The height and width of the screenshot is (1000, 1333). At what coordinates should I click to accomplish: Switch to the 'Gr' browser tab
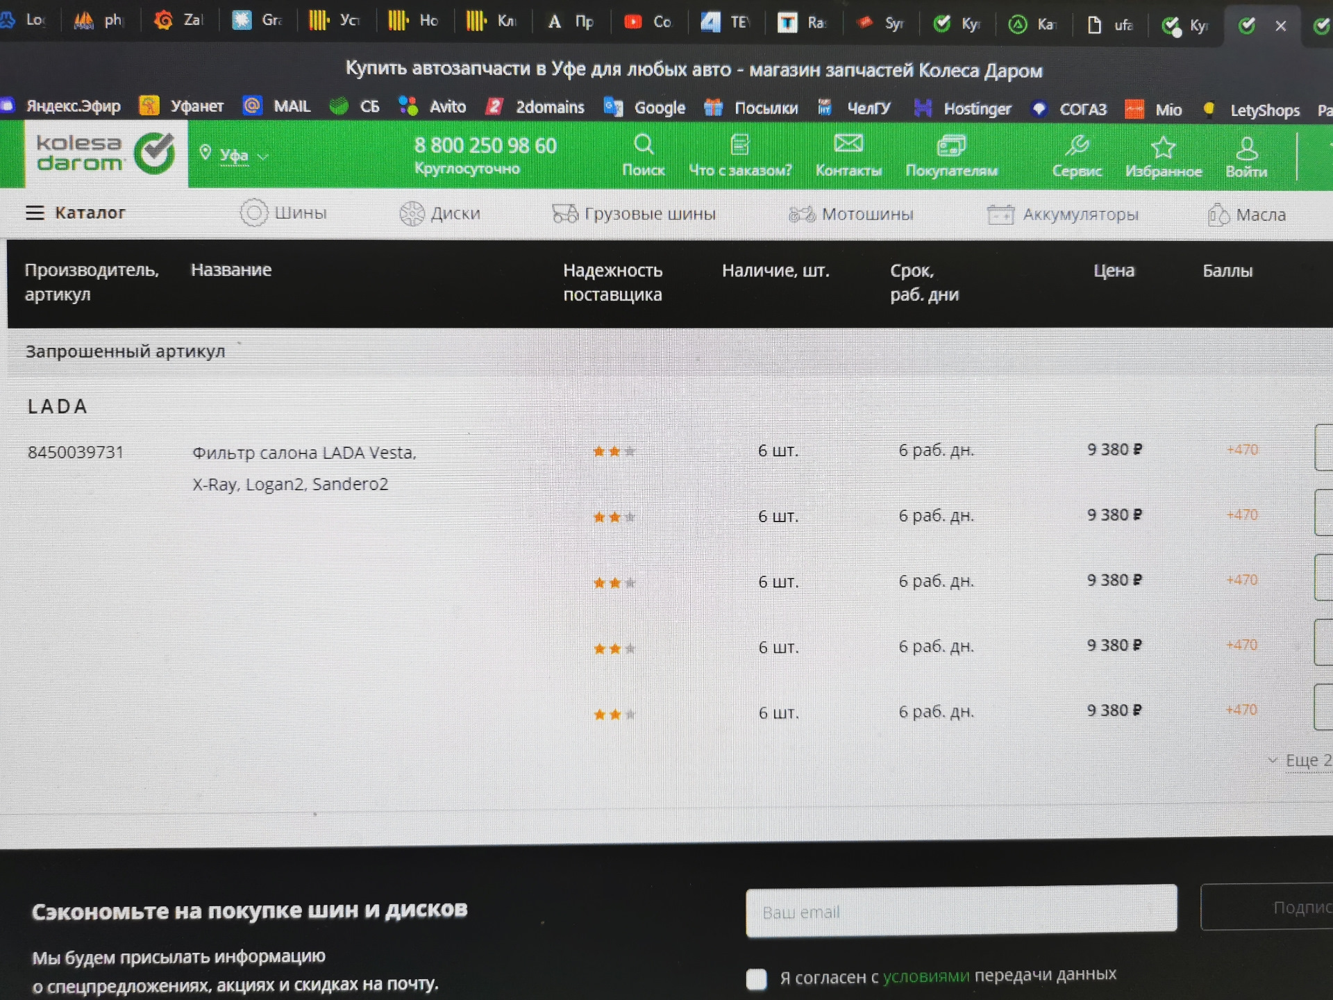pyautogui.click(x=257, y=21)
